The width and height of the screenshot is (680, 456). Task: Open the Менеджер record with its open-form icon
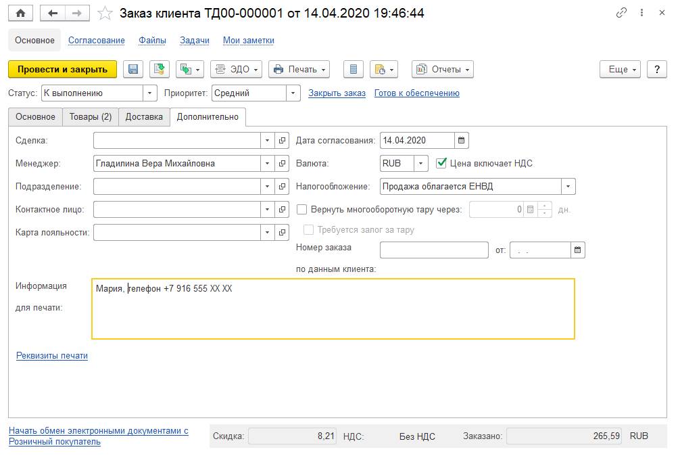tap(282, 164)
